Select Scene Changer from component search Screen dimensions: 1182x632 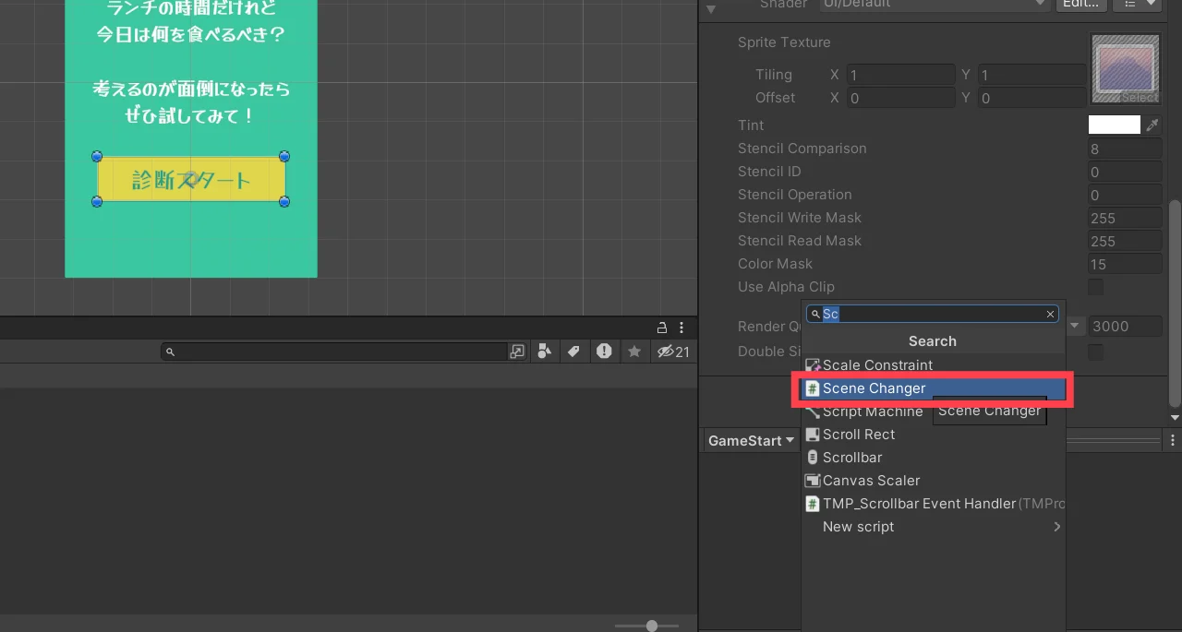click(933, 388)
